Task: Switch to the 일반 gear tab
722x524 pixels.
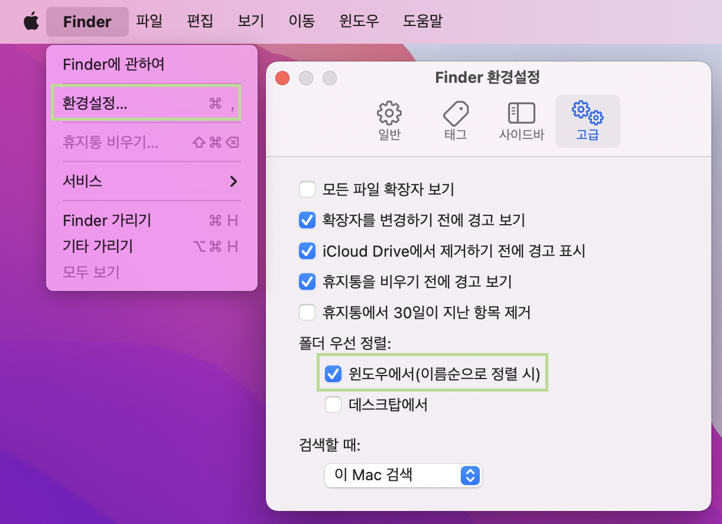Action: tap(389, 121)
